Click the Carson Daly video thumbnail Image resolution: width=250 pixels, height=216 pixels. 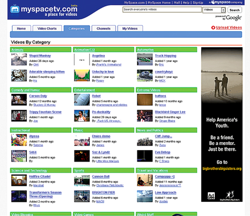pyautogui.click(x=19, y=100)
